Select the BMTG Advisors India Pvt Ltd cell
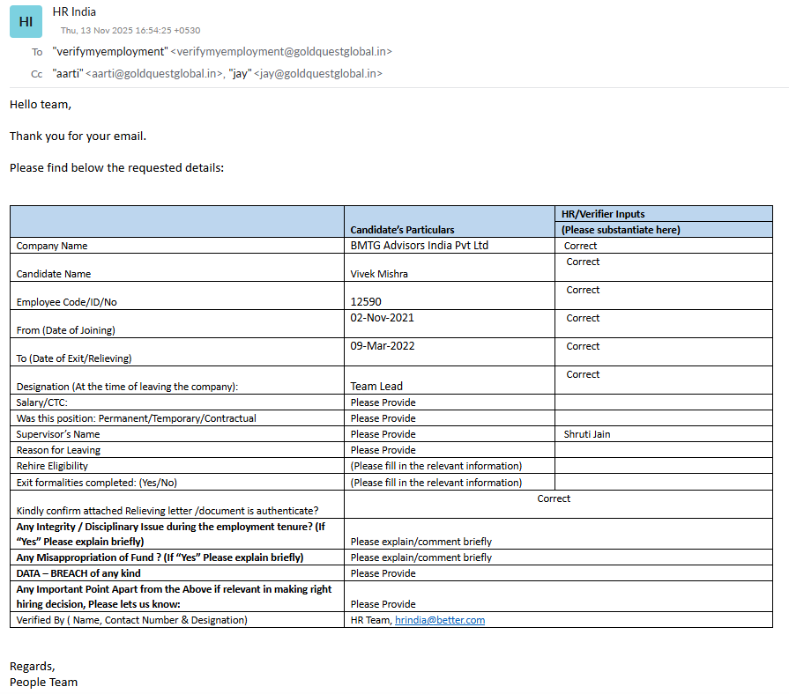Screen dimensions: 789x694 click(419, 246)
